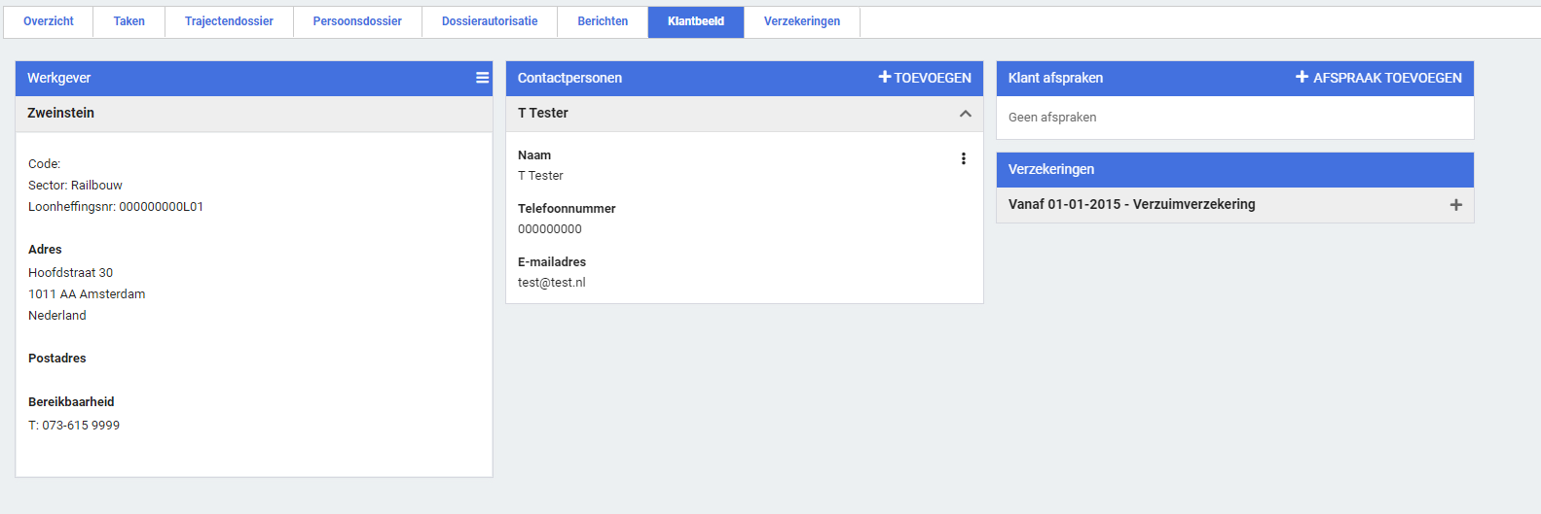Select the active Klantbeeld tab
The height and width of the screenshot is (514, 1541).
(696, 21)
